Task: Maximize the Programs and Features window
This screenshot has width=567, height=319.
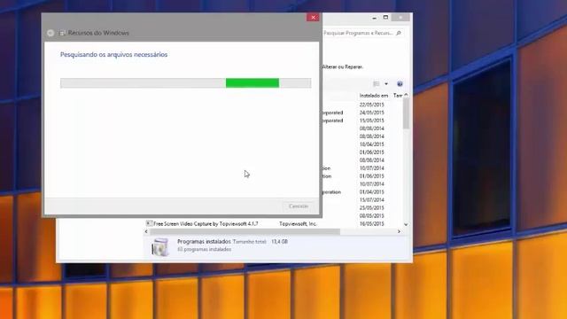Action: coord(385,18)
